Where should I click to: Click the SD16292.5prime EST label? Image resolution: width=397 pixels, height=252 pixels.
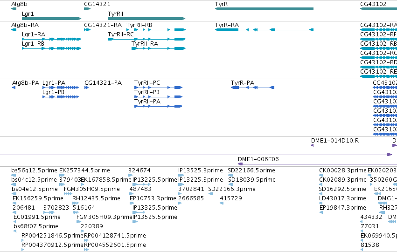pyautogui.click(x=342, y=189)
